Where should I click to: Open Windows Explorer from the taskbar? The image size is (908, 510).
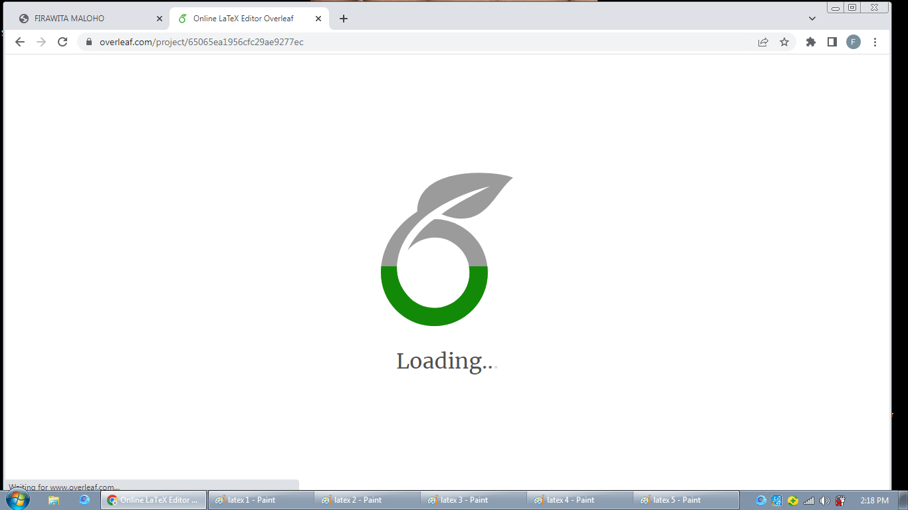tap(54, 500)
